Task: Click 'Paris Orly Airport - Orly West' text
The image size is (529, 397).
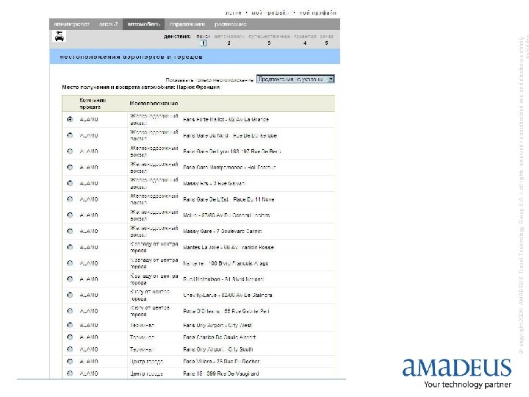Action: pyautogui.click(x=217, y=326)
